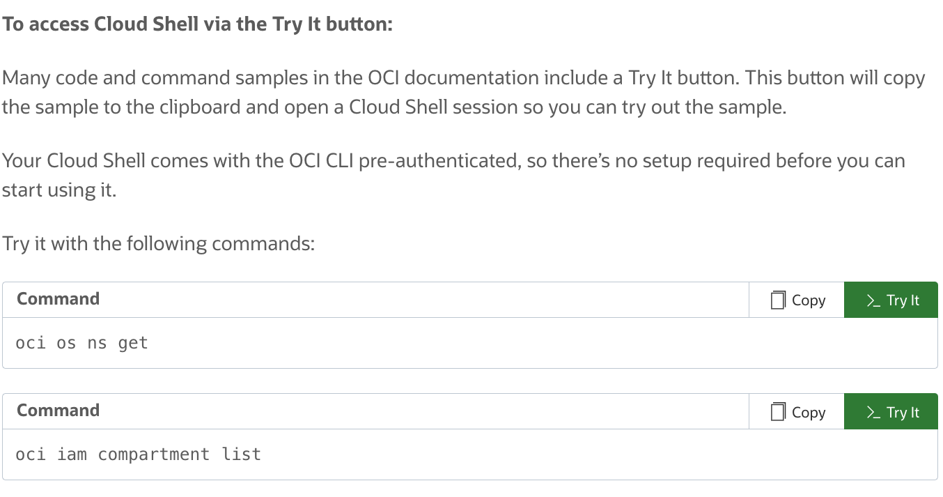The height and width of the screenshot is (497, 943).
Task: Click the text Try it with the following commands
Action: tap(159, 245)
